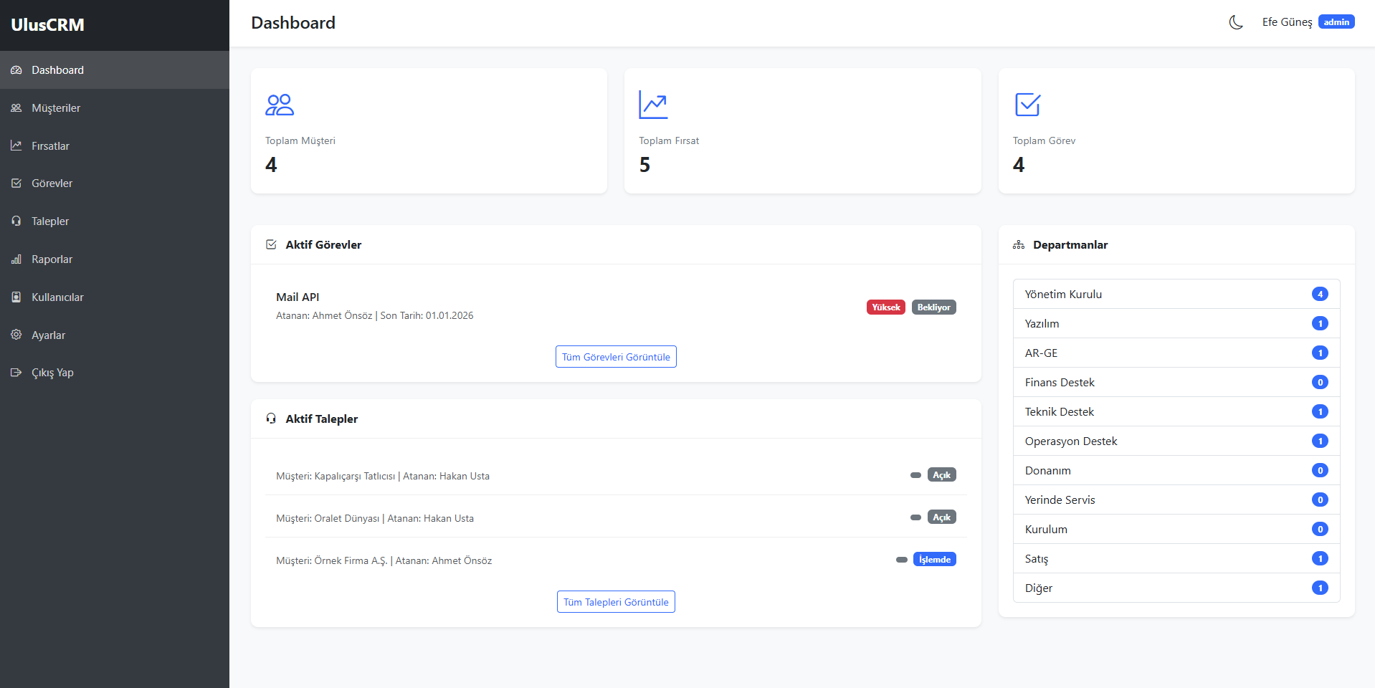Click the UlusCRM logo text

pyautogui.click(x=48, y=25)
